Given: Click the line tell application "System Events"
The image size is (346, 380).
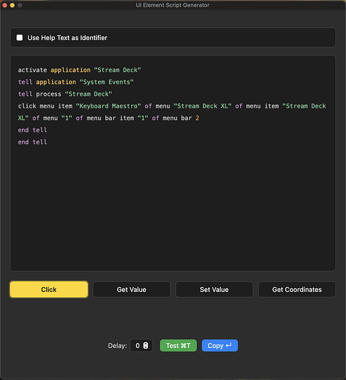Looking at the screenshot, I should (x=76, y=82).
